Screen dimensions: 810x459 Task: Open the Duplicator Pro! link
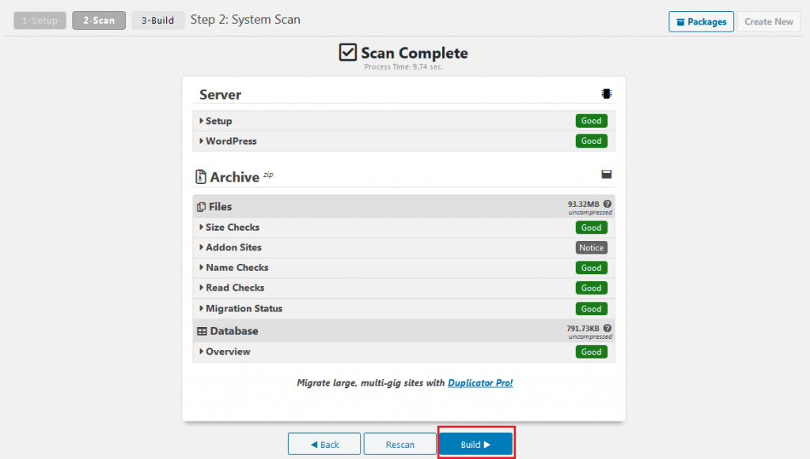pos(480,382)
